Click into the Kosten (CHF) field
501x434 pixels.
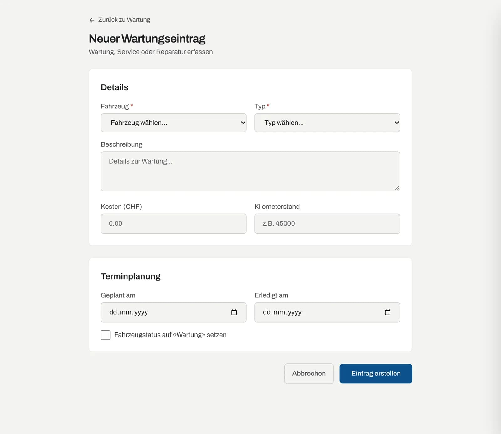pos(173,224)
